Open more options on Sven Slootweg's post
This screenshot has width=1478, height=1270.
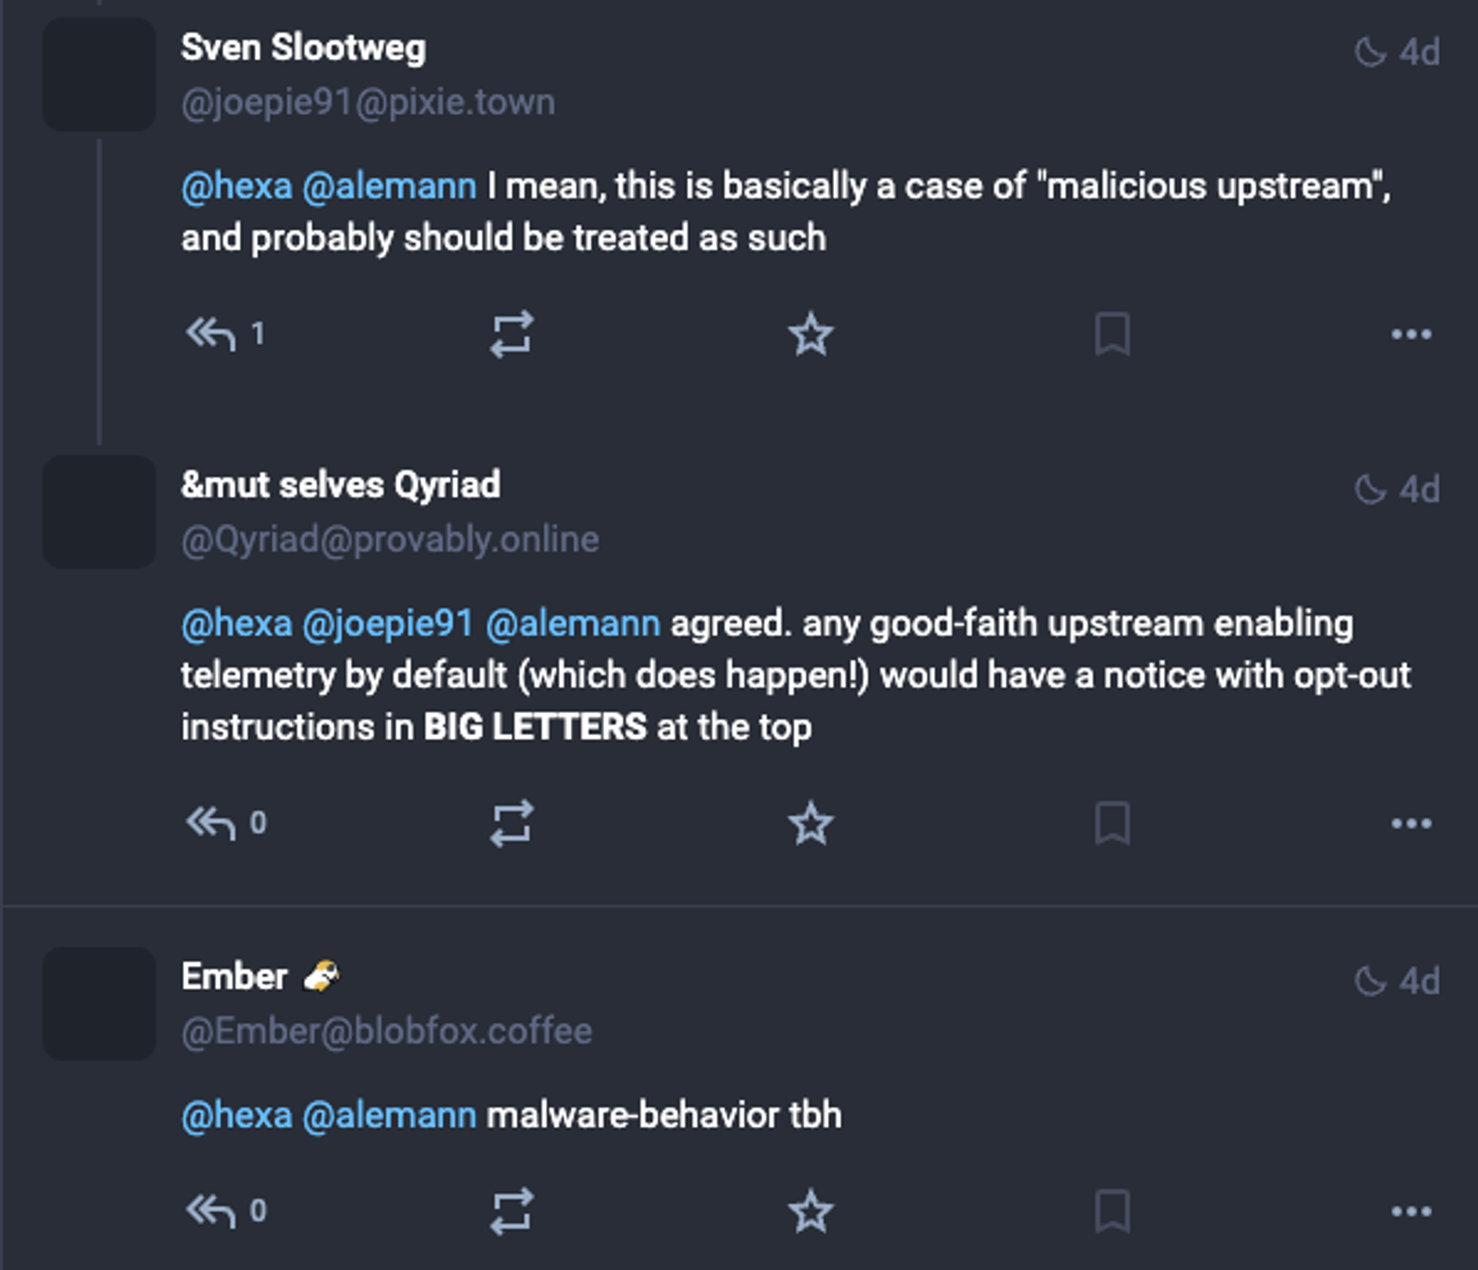[1411, 333]
